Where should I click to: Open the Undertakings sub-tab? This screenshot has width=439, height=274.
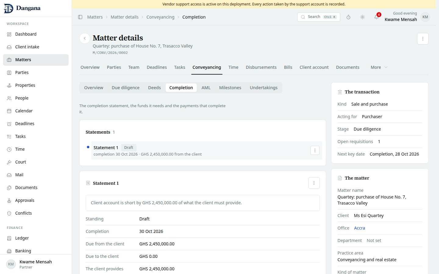pyautogui.click(x=264, y=88)
